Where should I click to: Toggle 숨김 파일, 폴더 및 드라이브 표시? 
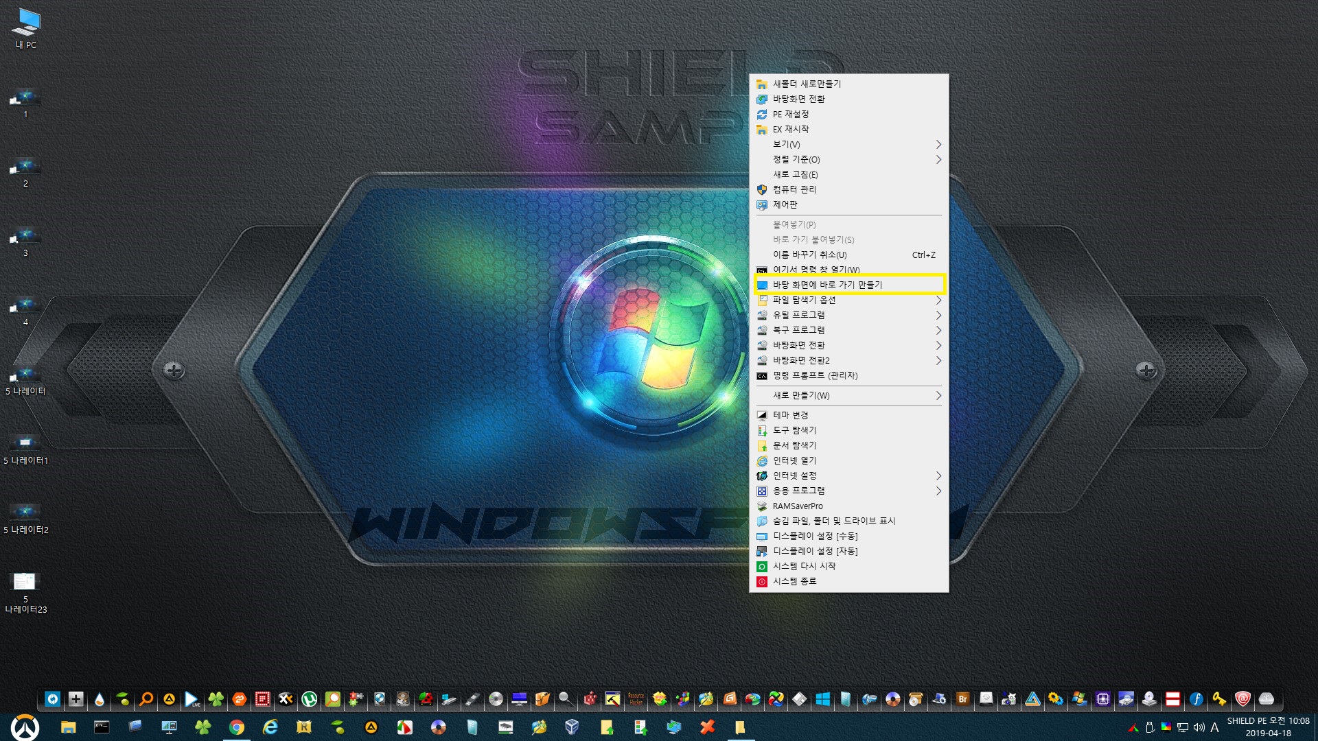[x=848, y=521]
